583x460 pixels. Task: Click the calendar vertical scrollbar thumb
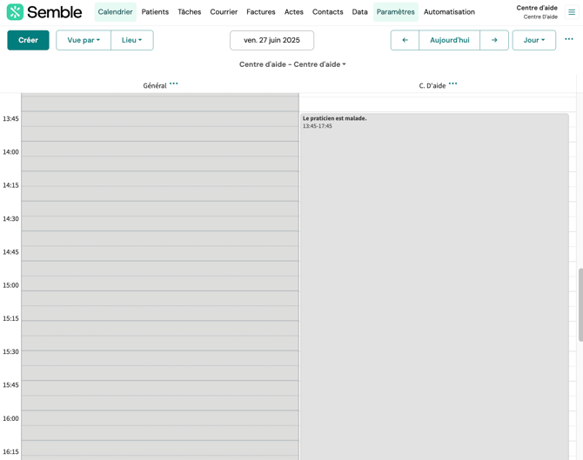tap(580, 304)
